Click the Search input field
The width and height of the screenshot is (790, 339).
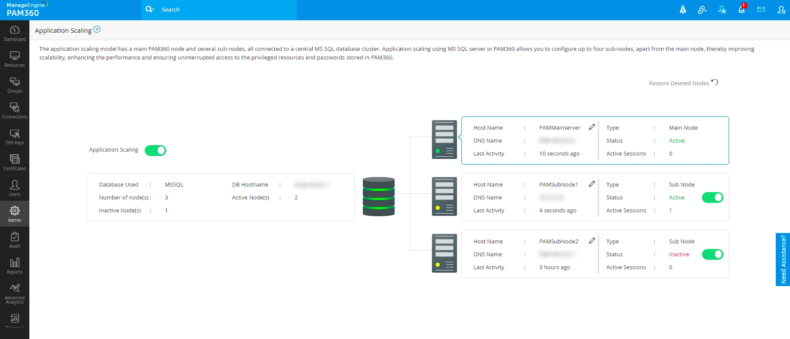point(227,9)
